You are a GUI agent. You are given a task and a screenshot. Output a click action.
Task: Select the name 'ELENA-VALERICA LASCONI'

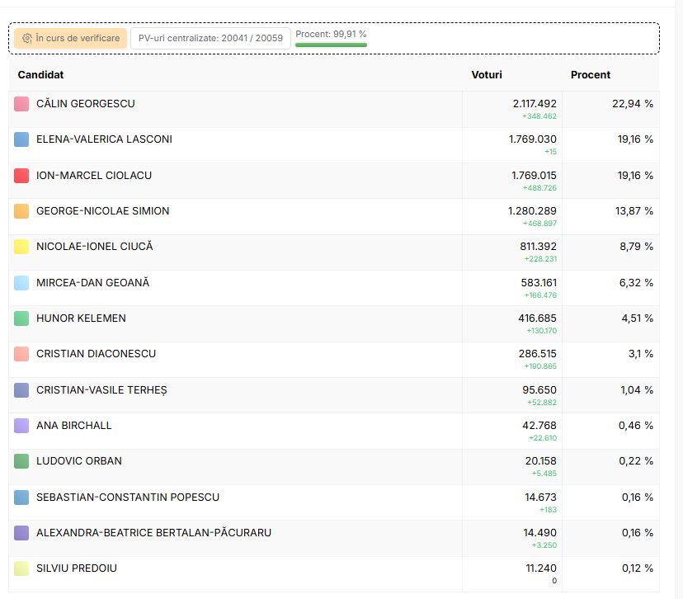pyautogui.click(x=104, y=139)
